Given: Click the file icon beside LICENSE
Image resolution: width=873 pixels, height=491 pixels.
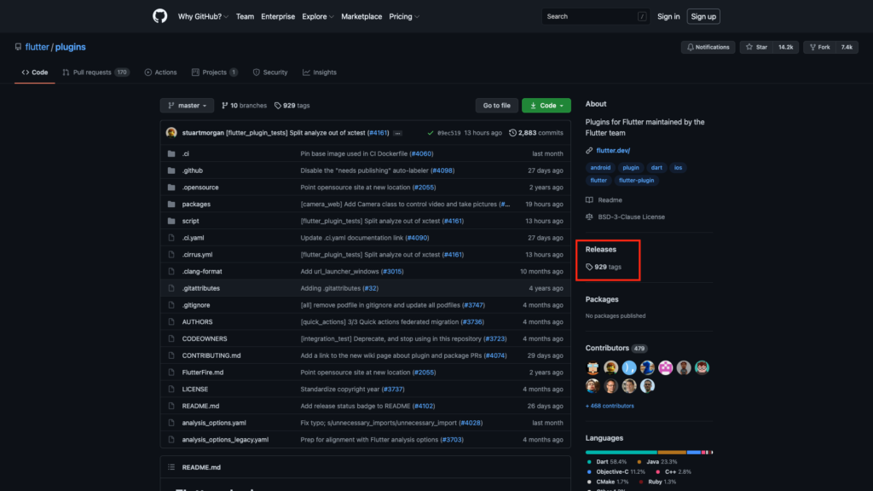Looking at the screenshot, I should [x=171, y=389].
